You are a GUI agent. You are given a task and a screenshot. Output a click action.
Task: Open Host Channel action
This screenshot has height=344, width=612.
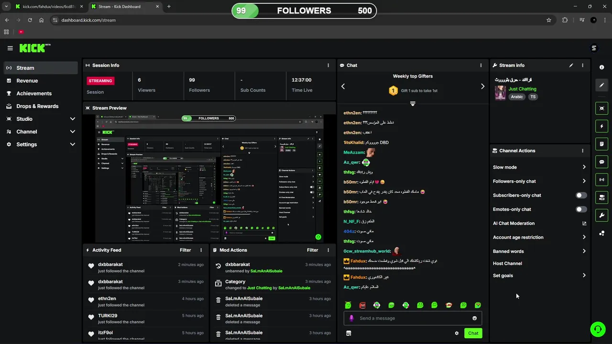click(x=507, y=264)
